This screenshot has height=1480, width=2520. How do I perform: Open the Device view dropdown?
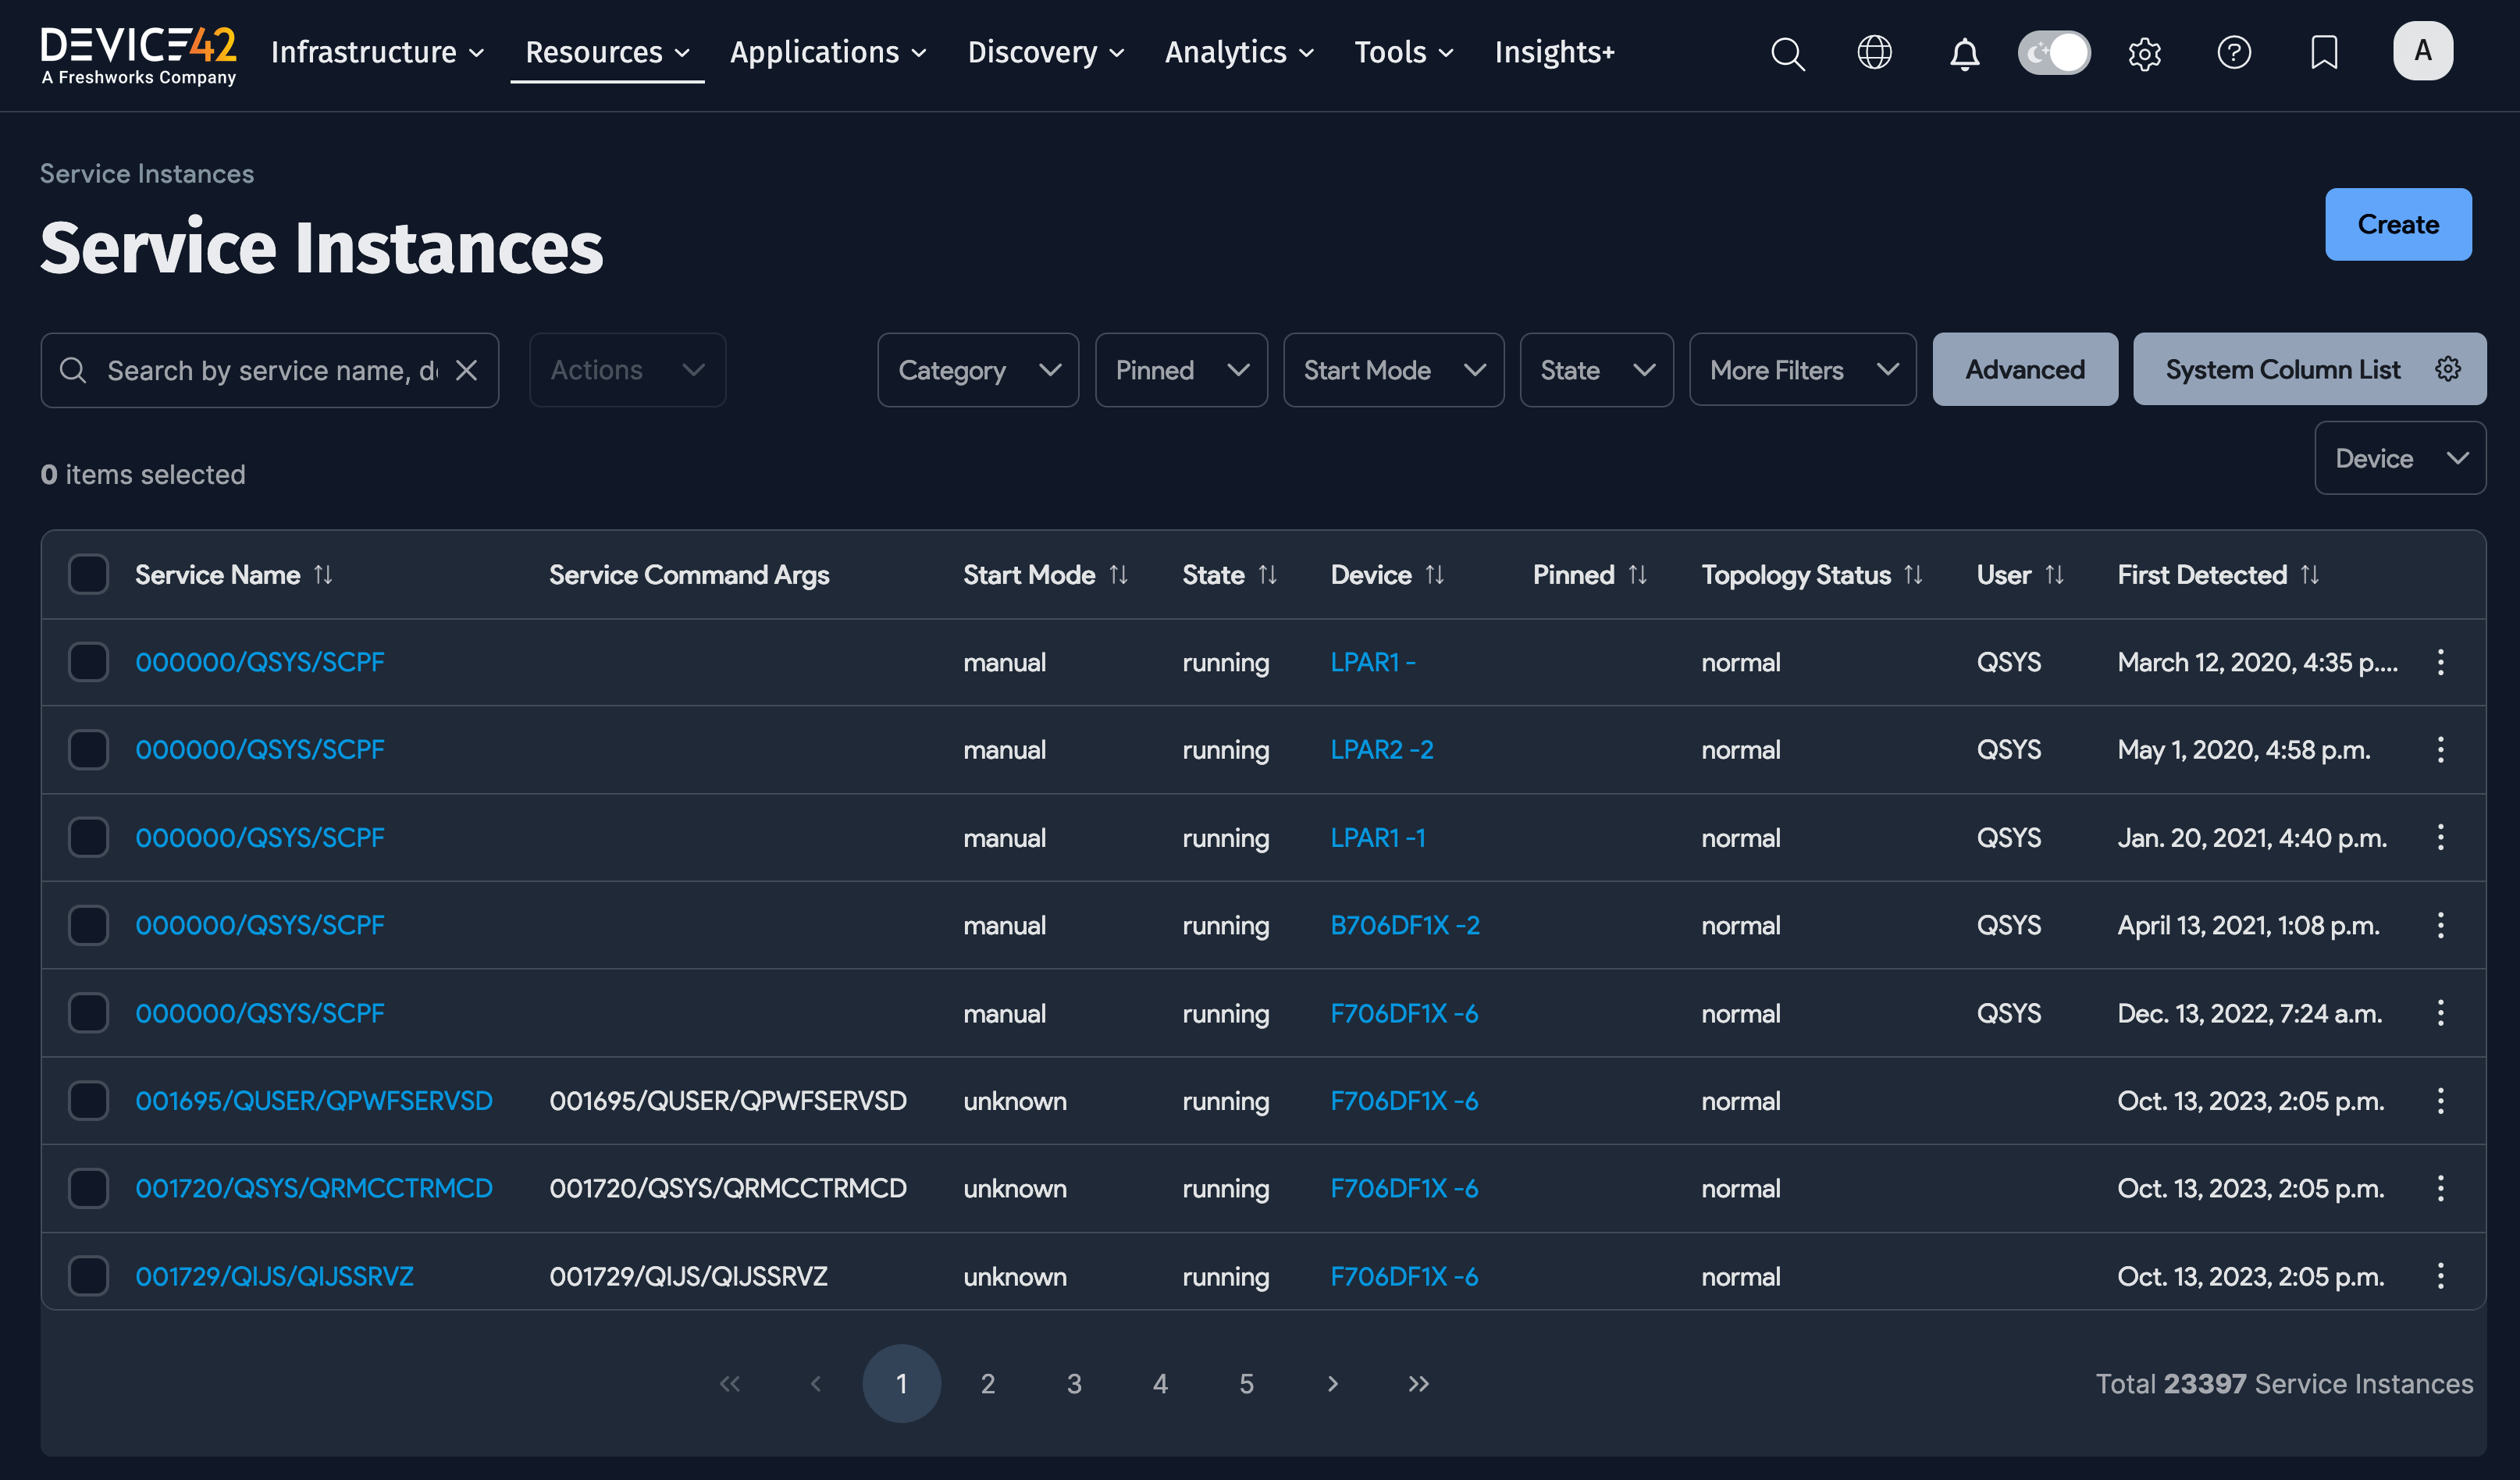click(x=2400, y=458)
